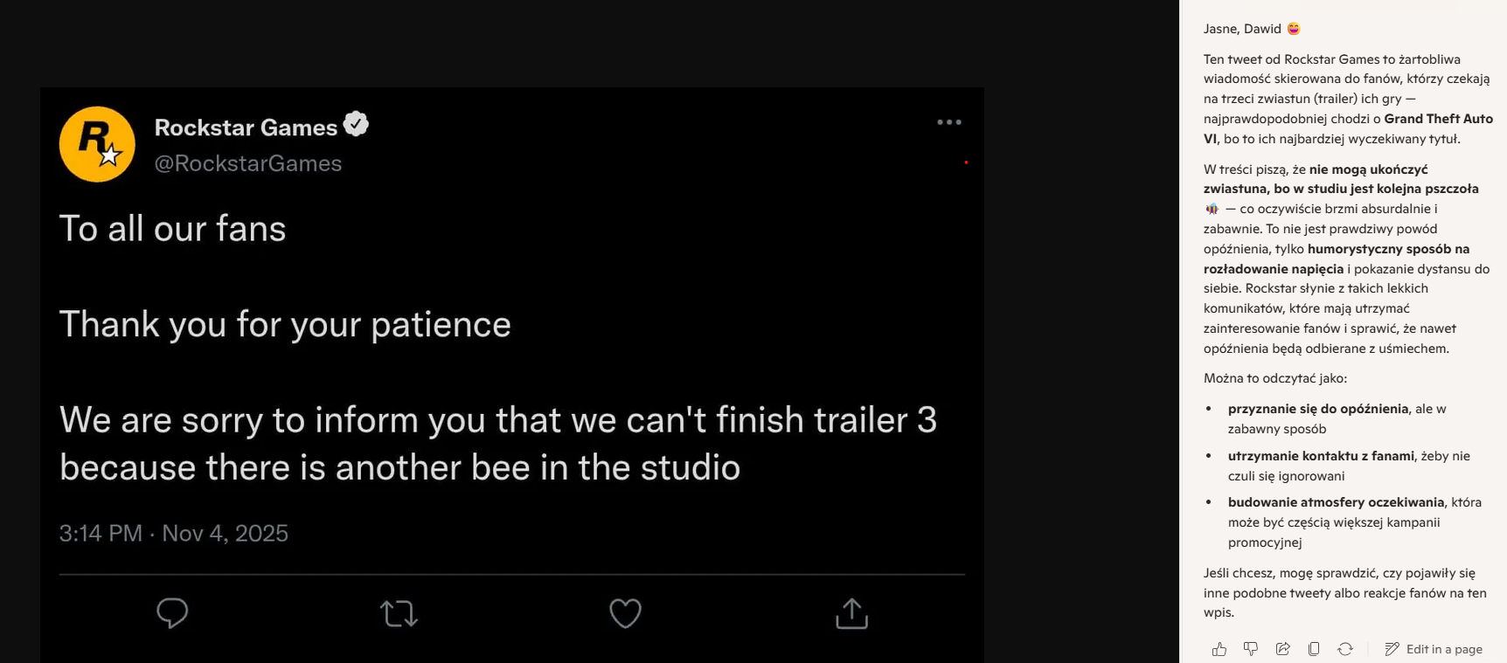
Task: Click the Rockstar Games display name
Action: pos(246,128)
